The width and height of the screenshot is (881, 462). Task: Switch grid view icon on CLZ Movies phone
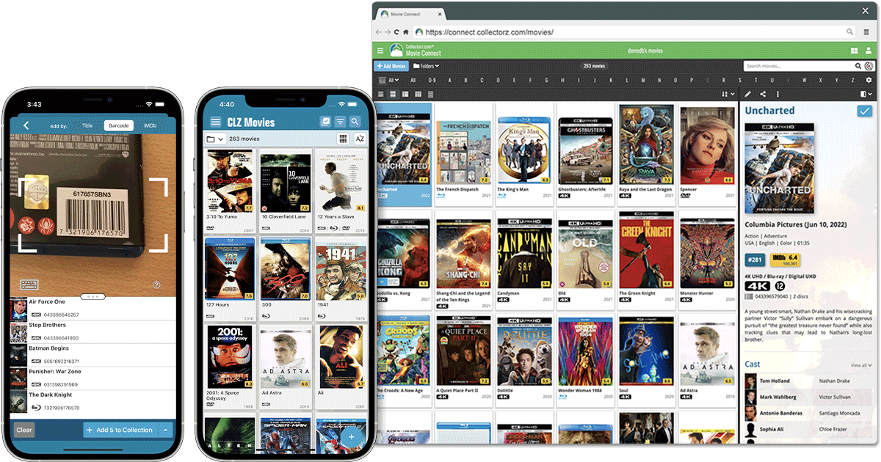(x=343, y=139)
